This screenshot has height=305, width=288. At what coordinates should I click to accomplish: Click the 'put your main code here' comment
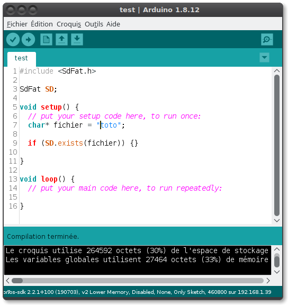point(125,189)
